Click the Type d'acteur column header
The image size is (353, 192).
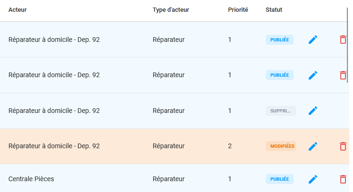tap(171, 10)
